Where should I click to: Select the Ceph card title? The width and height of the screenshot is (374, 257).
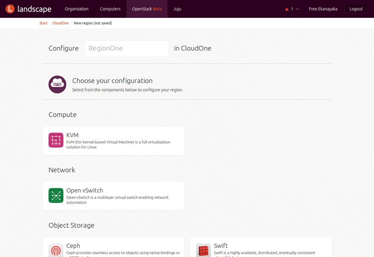tap(73, 246)
